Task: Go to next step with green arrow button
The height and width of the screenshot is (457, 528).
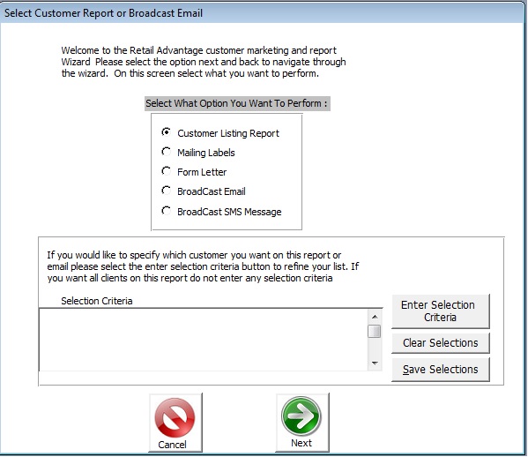Action: click(x=302, y=423)
